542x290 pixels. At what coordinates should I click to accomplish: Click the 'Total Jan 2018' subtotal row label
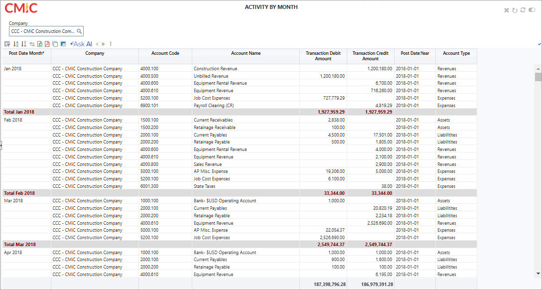[x=19, y=112]
